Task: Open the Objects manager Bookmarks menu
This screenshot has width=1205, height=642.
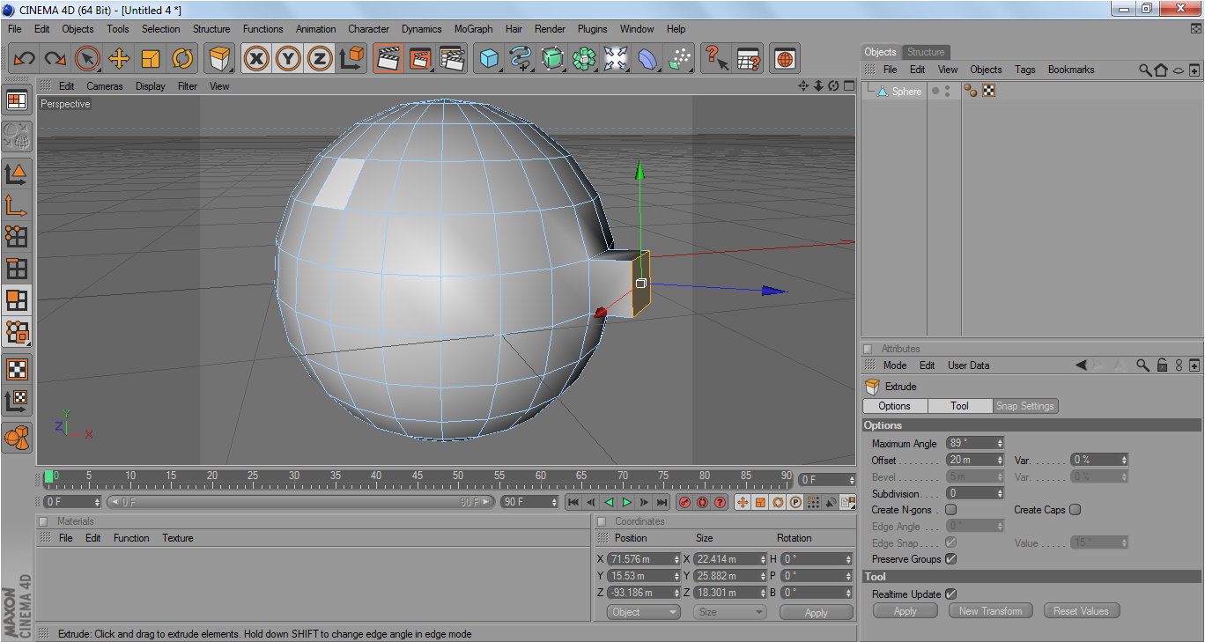Action: coord(1071,70)
